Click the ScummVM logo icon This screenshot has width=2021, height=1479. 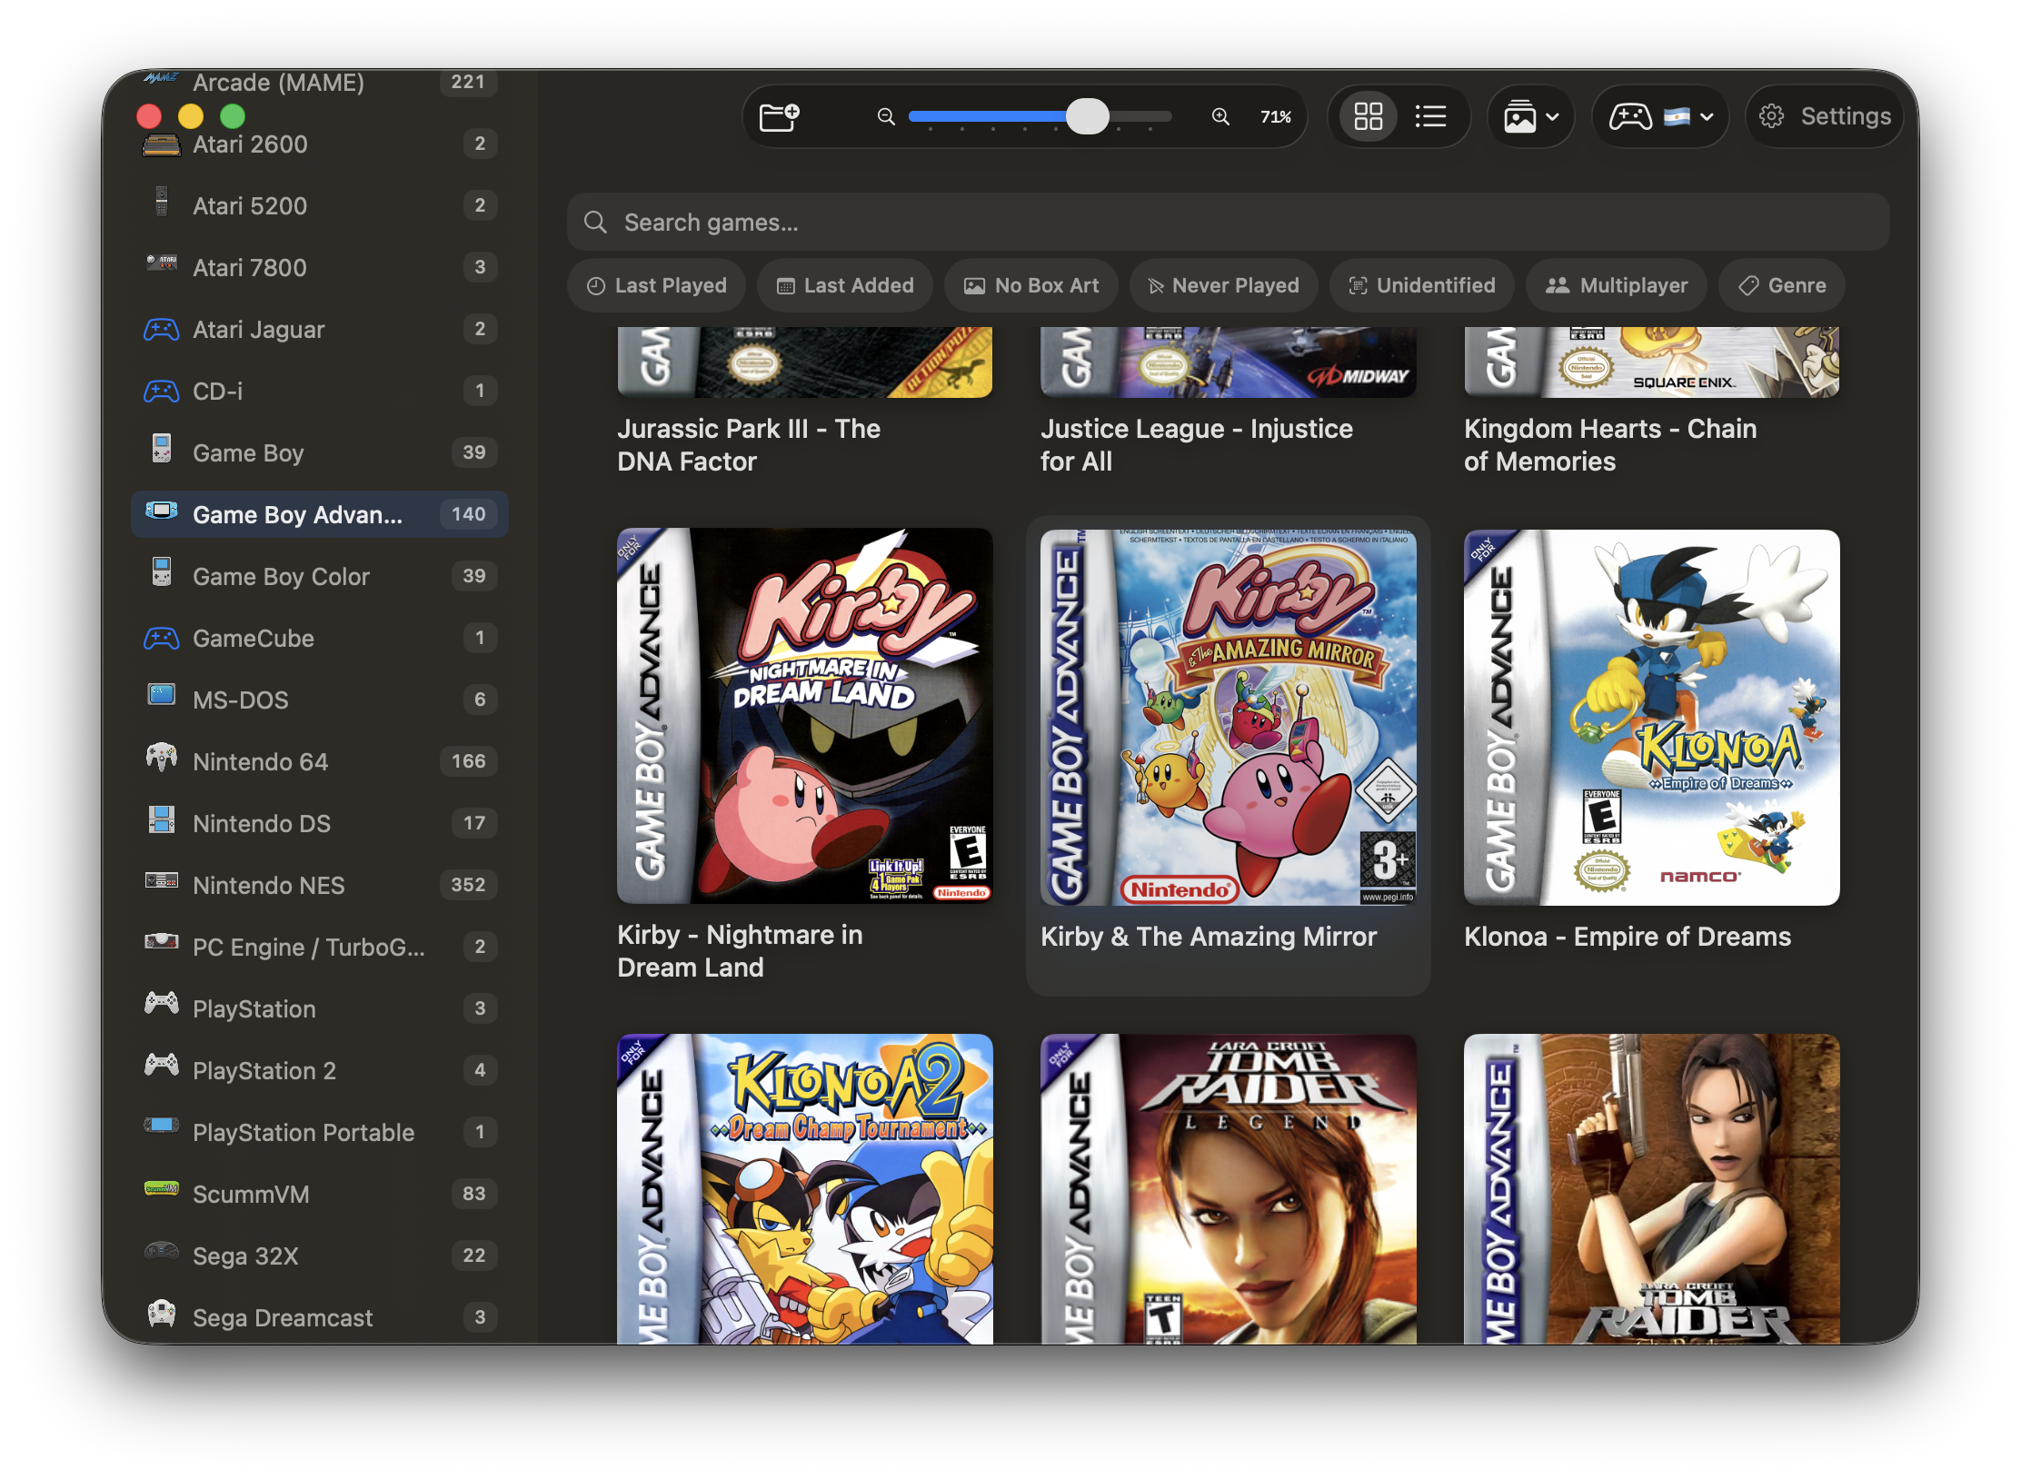tap(162, 1189)
